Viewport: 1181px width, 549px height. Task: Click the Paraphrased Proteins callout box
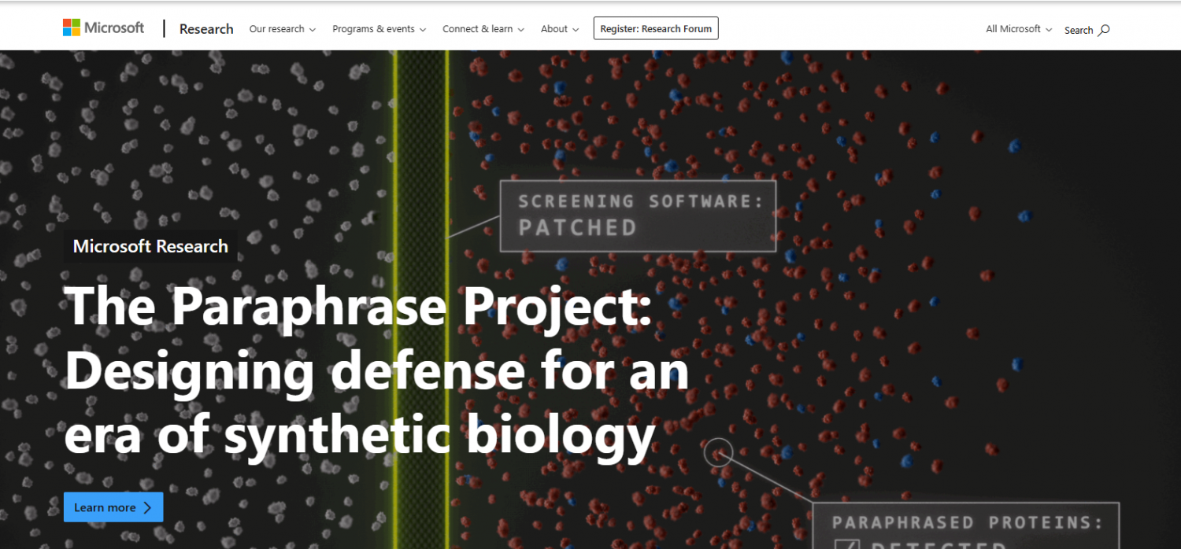point(966,525)
